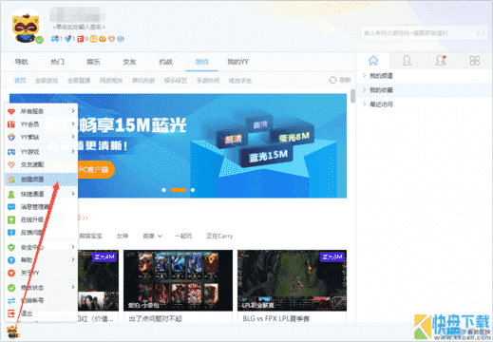Click the heart badge icon under the signature
Image resolution: width=493 pixels, height=342 pixels.
pyautogui.click(x=111, y=39)
